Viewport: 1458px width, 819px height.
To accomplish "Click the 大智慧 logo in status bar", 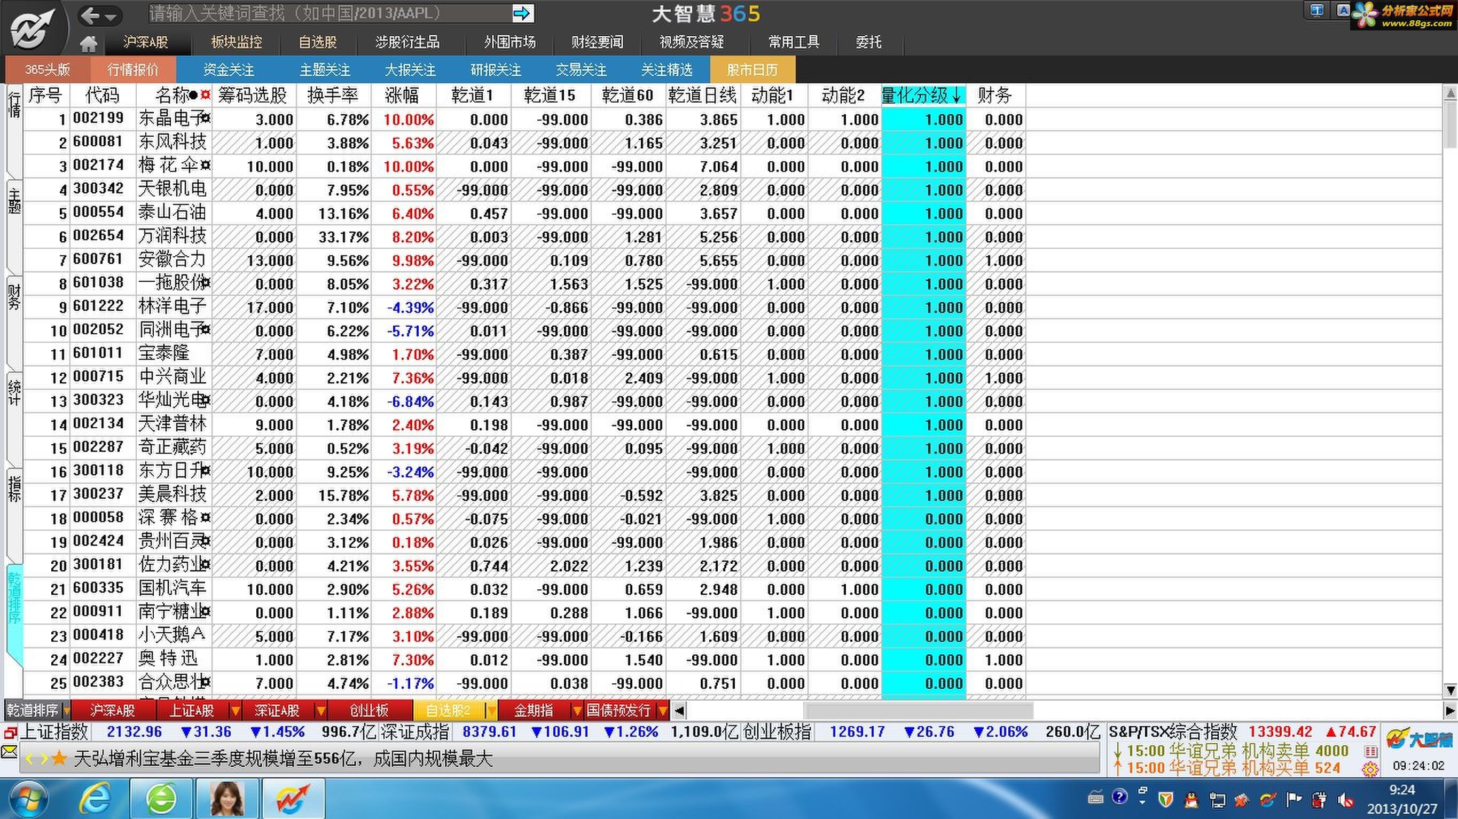I will (1418, 738).
